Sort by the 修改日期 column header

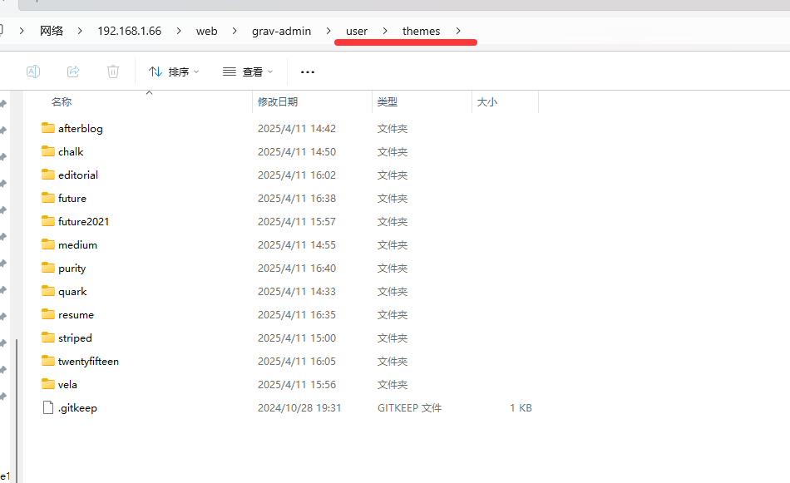point(278,101)
